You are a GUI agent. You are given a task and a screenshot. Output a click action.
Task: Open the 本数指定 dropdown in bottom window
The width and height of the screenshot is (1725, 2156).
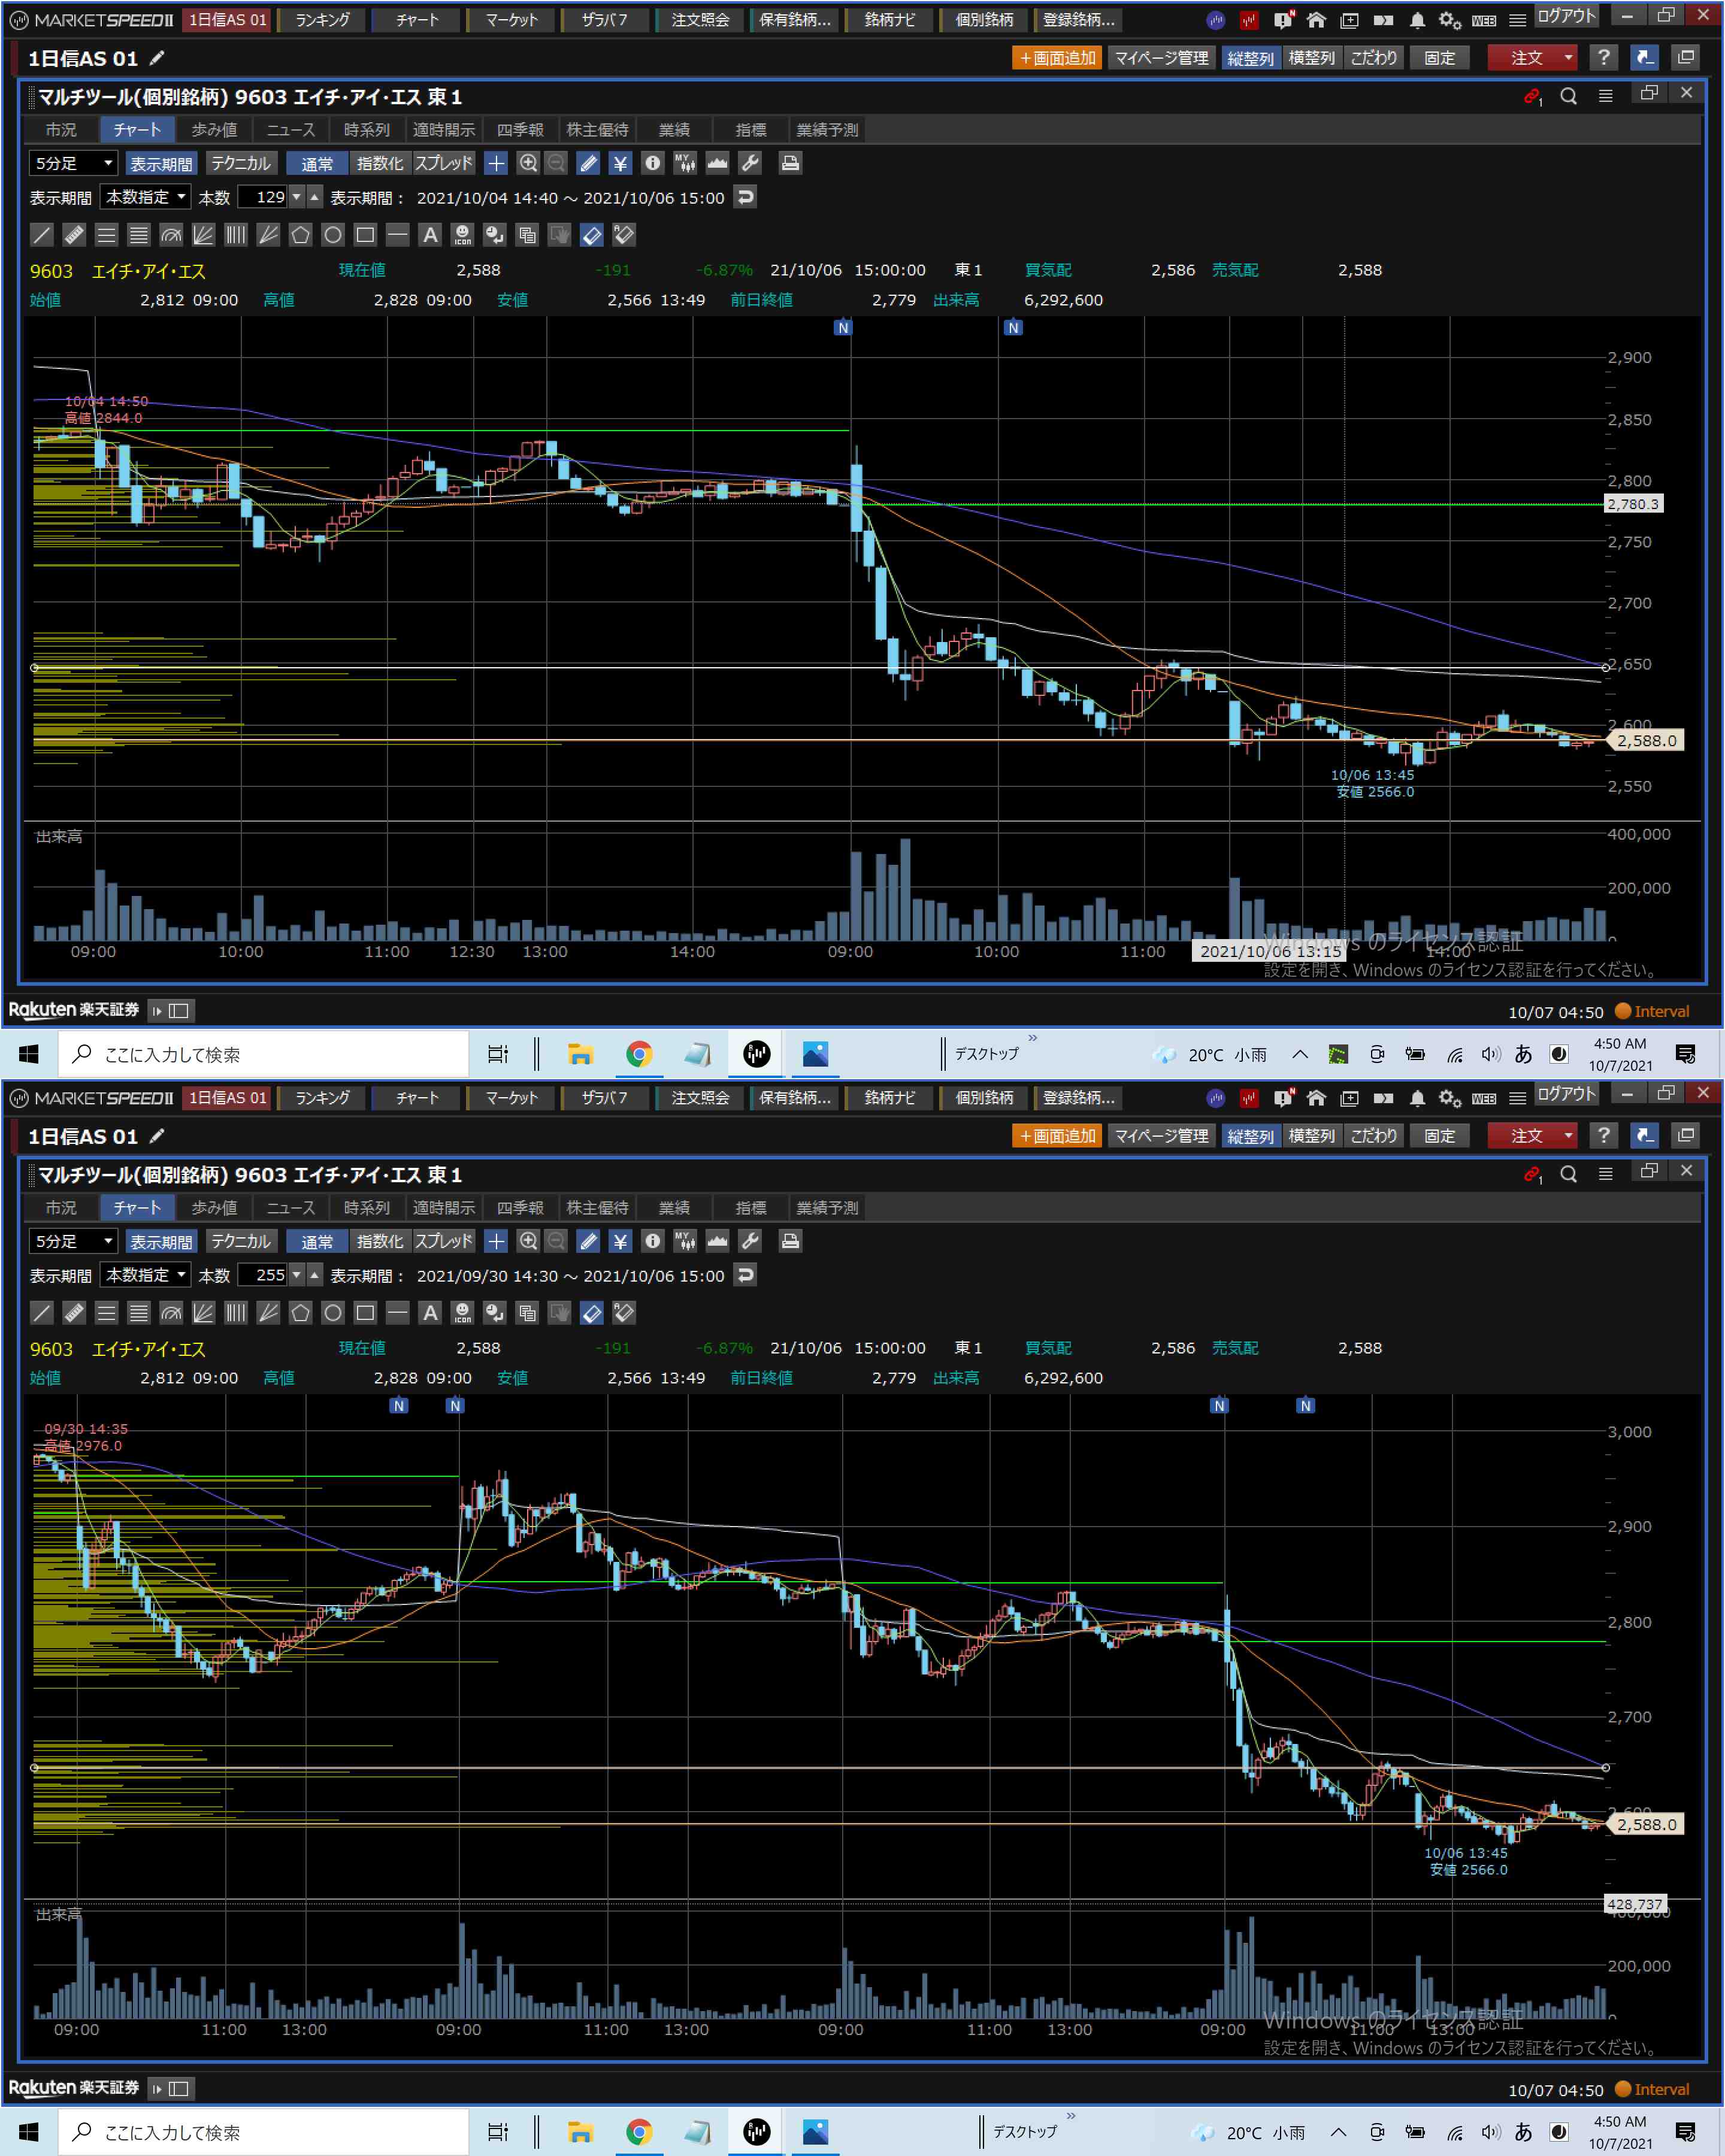tap(146, 1275)
